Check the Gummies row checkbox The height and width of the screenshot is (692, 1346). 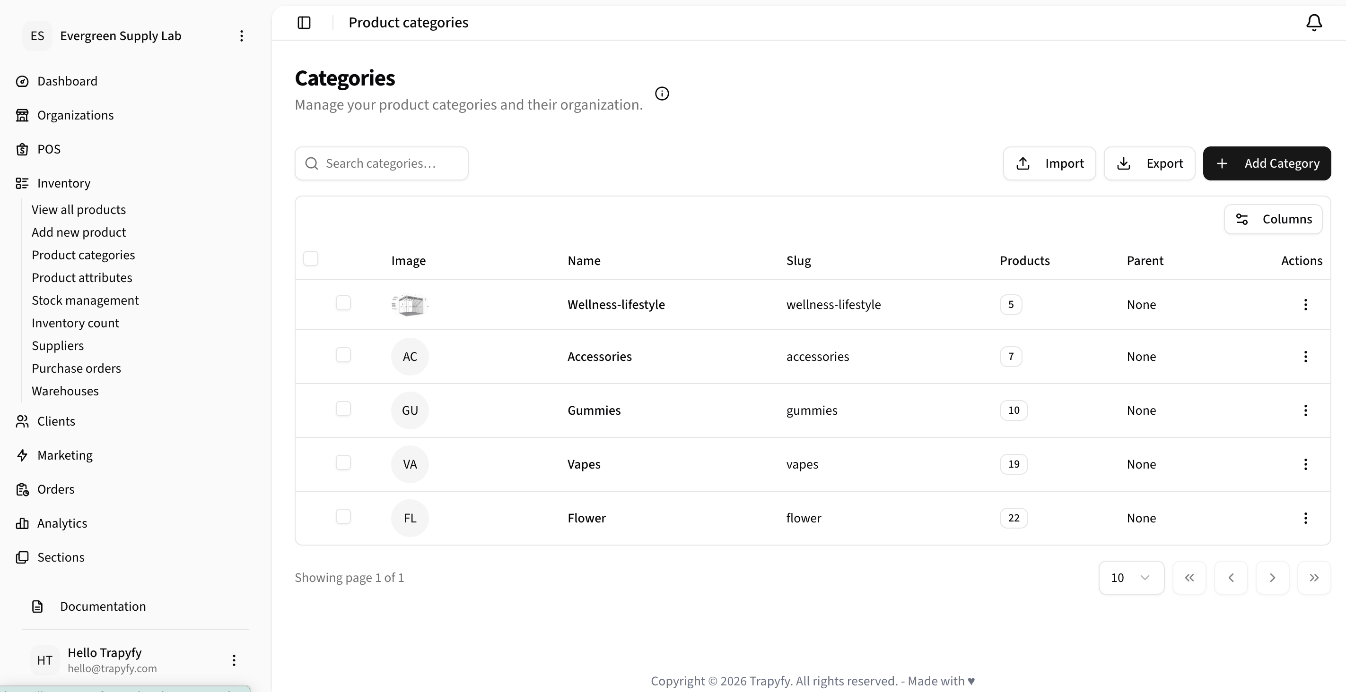click(343, 409)
